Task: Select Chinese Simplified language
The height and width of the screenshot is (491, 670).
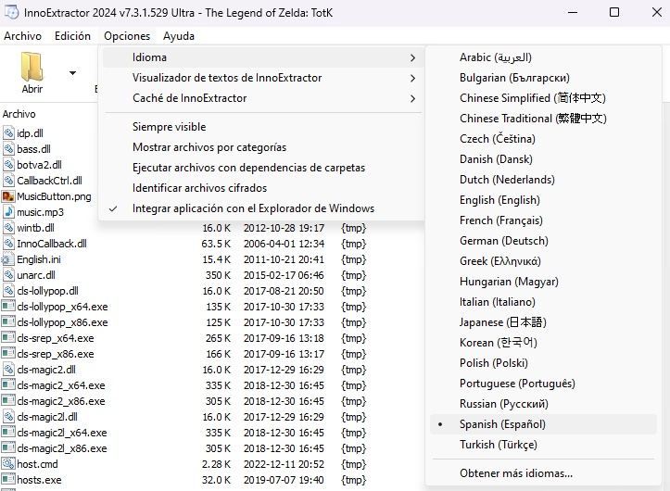Action: point(543,98)
